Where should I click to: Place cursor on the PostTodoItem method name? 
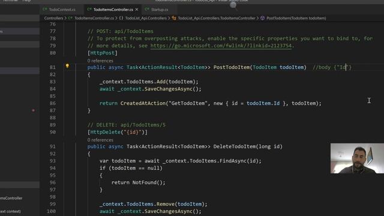coord(232,67)
